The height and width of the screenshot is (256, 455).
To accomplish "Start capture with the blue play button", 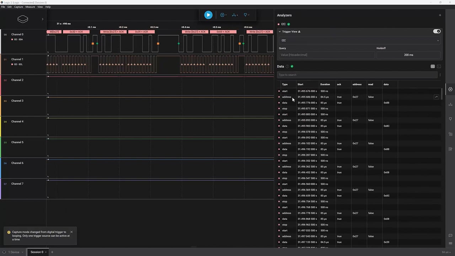I will tap(208, 15).
